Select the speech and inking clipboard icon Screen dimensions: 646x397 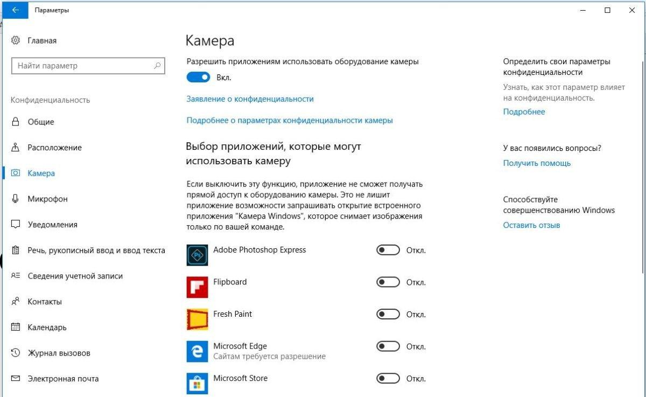click(x=16, y=250)
